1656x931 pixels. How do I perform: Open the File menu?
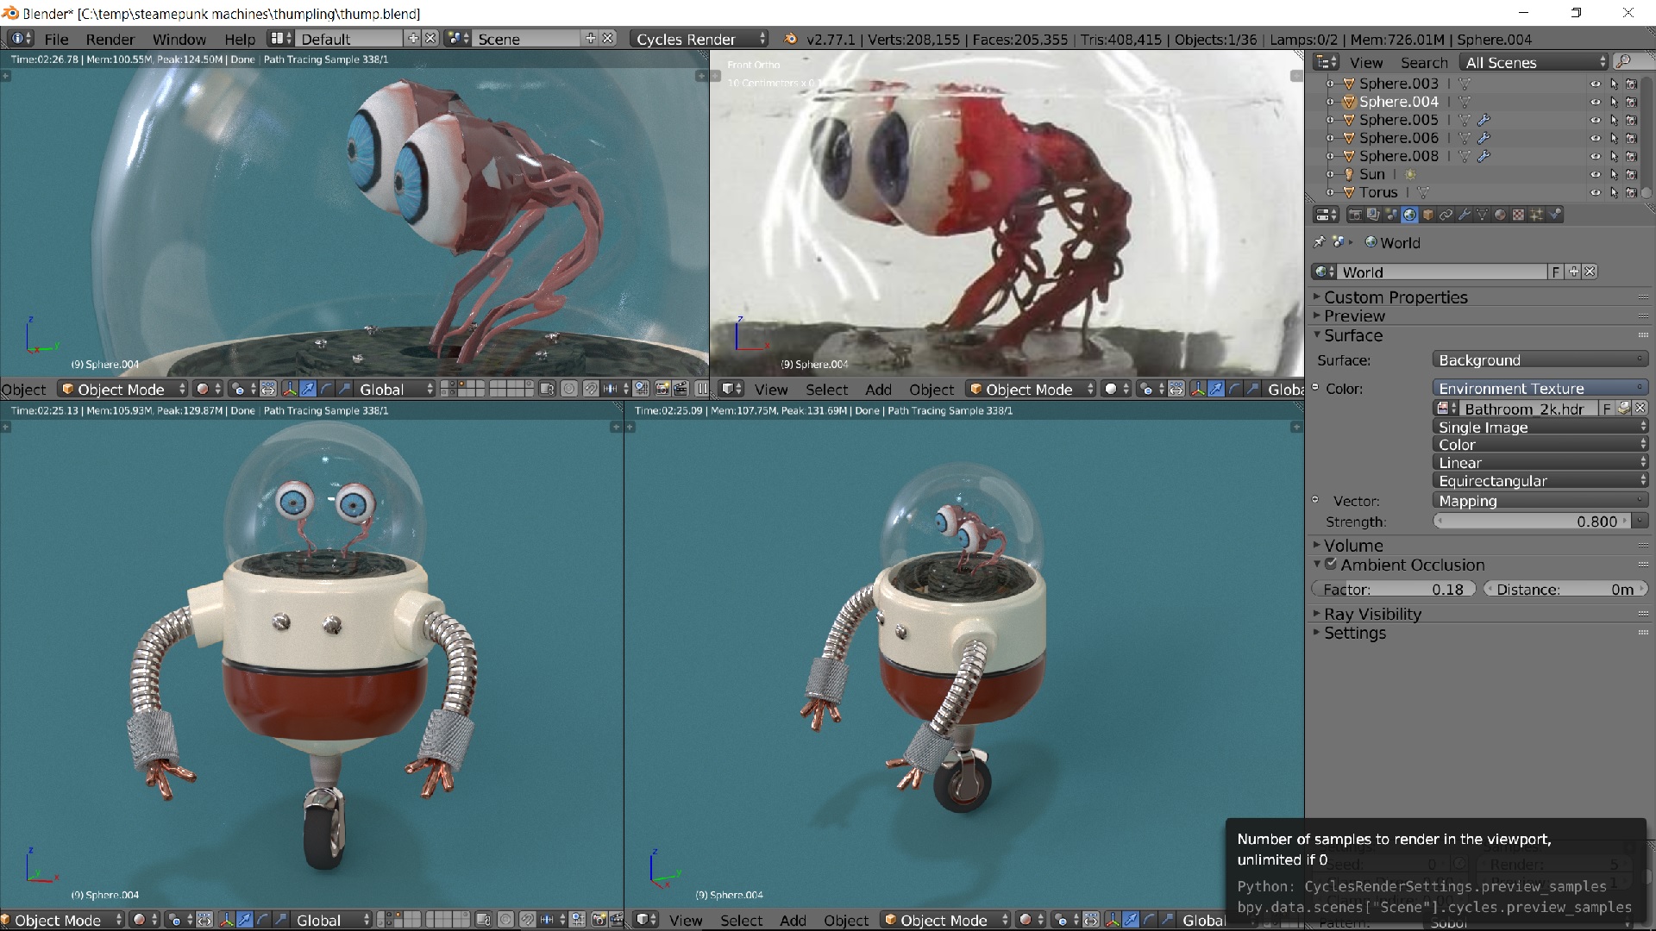coord(56,39)
